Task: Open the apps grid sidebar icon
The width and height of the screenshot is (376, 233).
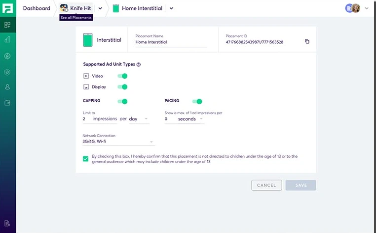Action: click(x=7, y=25)
